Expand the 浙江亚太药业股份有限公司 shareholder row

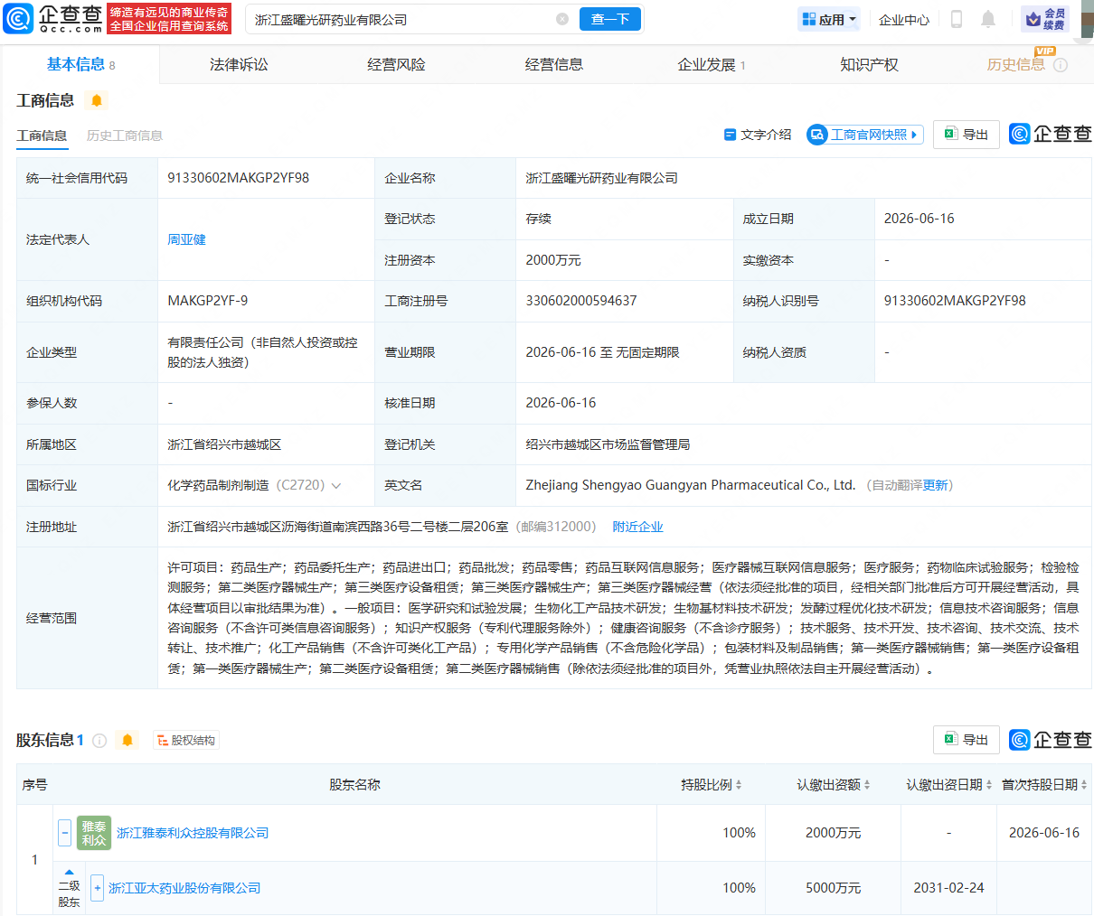coord(98,888)
